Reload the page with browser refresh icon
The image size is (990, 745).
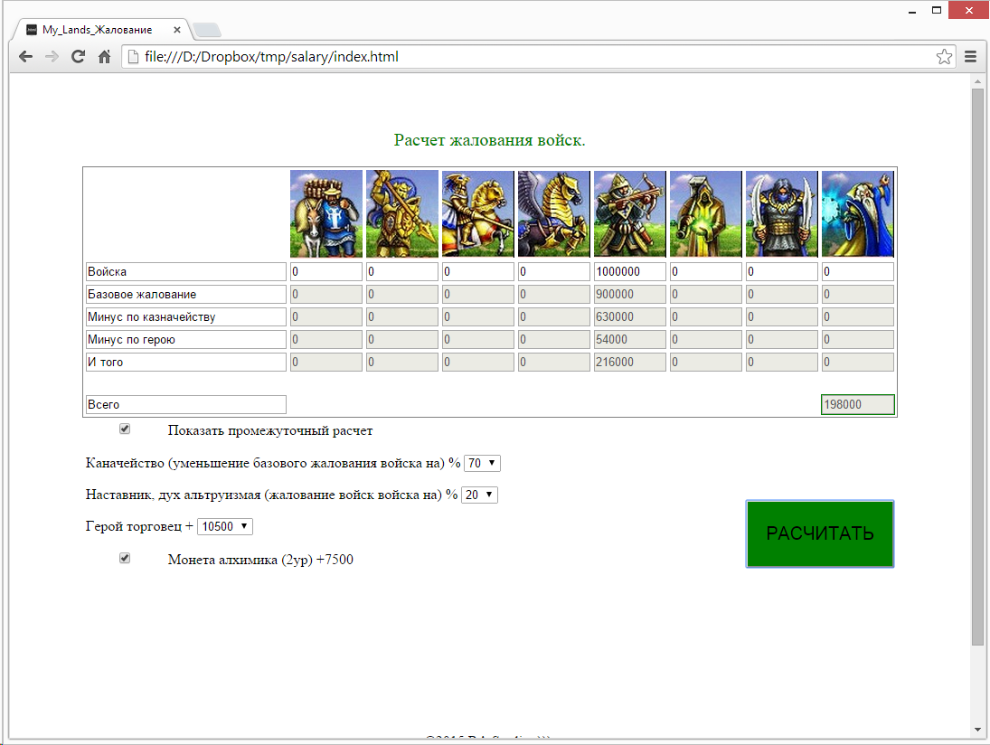tap(79, 57)
